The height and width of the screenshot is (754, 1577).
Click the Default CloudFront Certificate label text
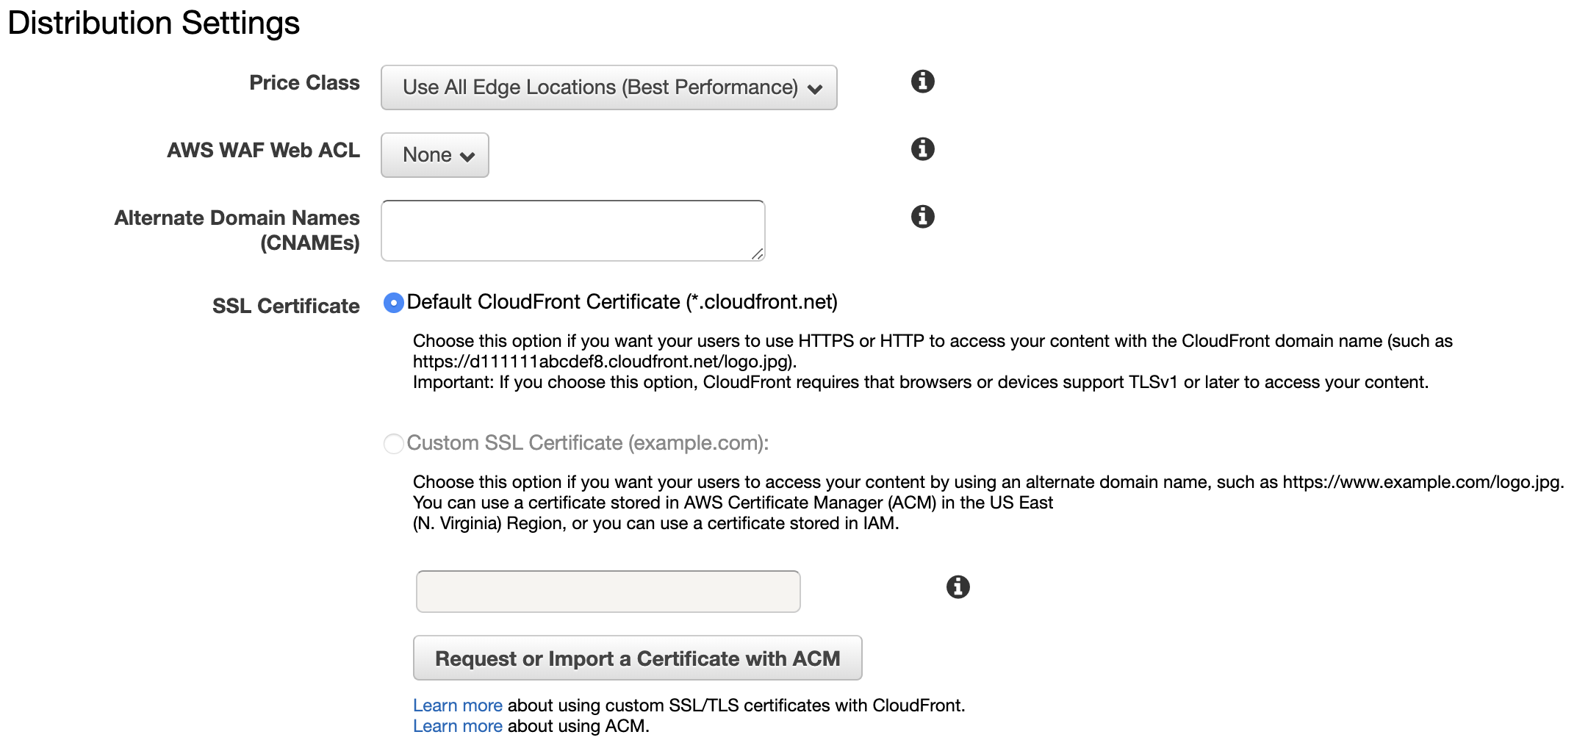pyautogui.click(x=622, y=302)
